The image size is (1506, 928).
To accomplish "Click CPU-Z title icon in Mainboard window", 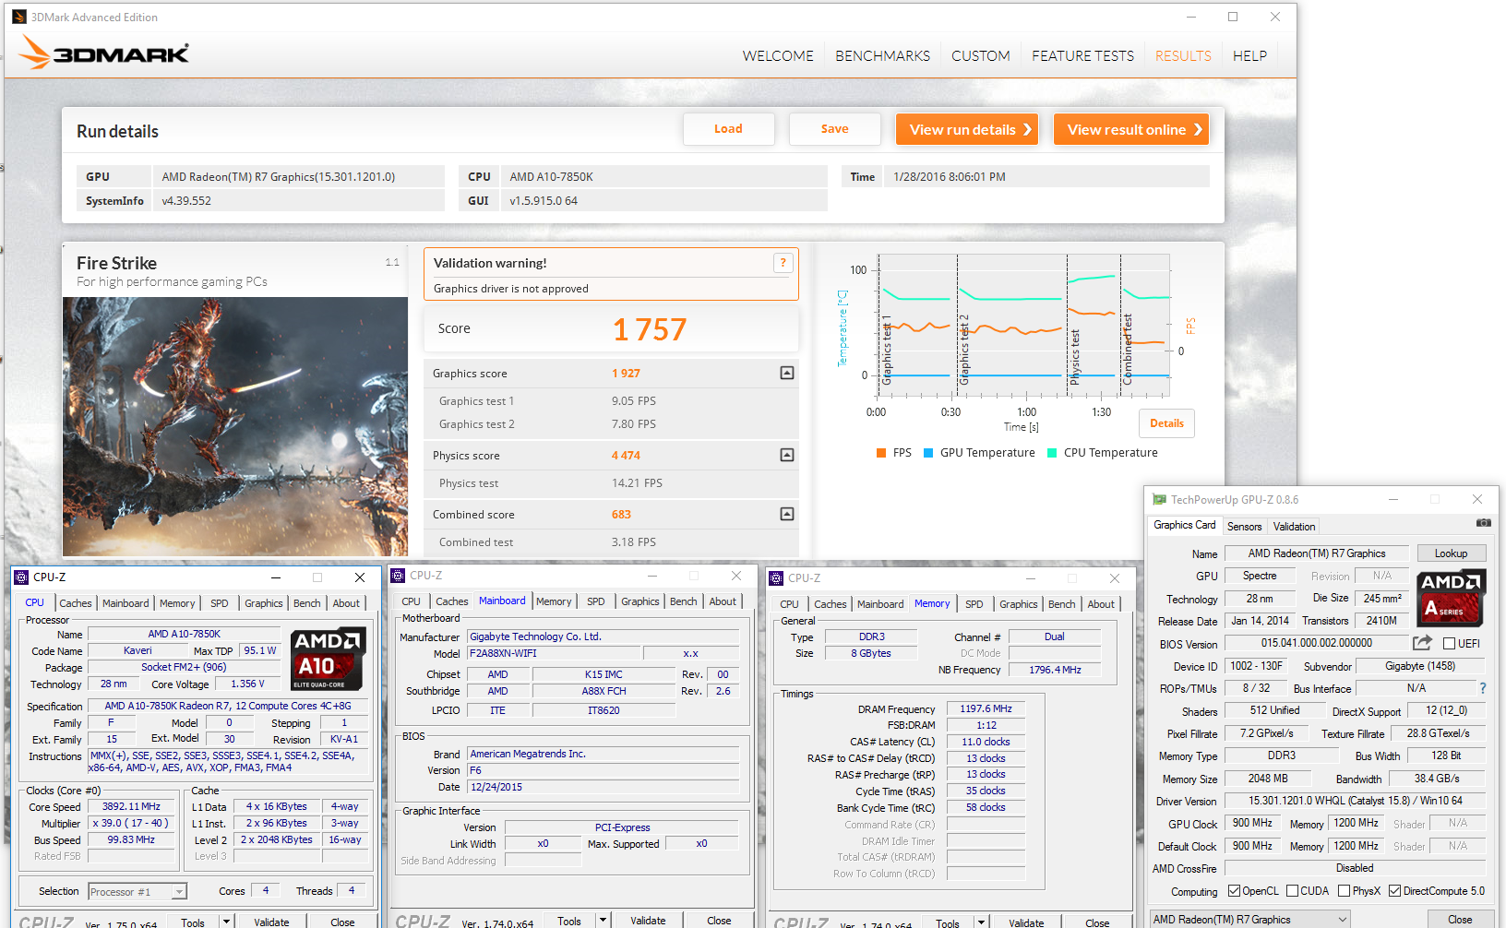I will click(x=399, y=576).
